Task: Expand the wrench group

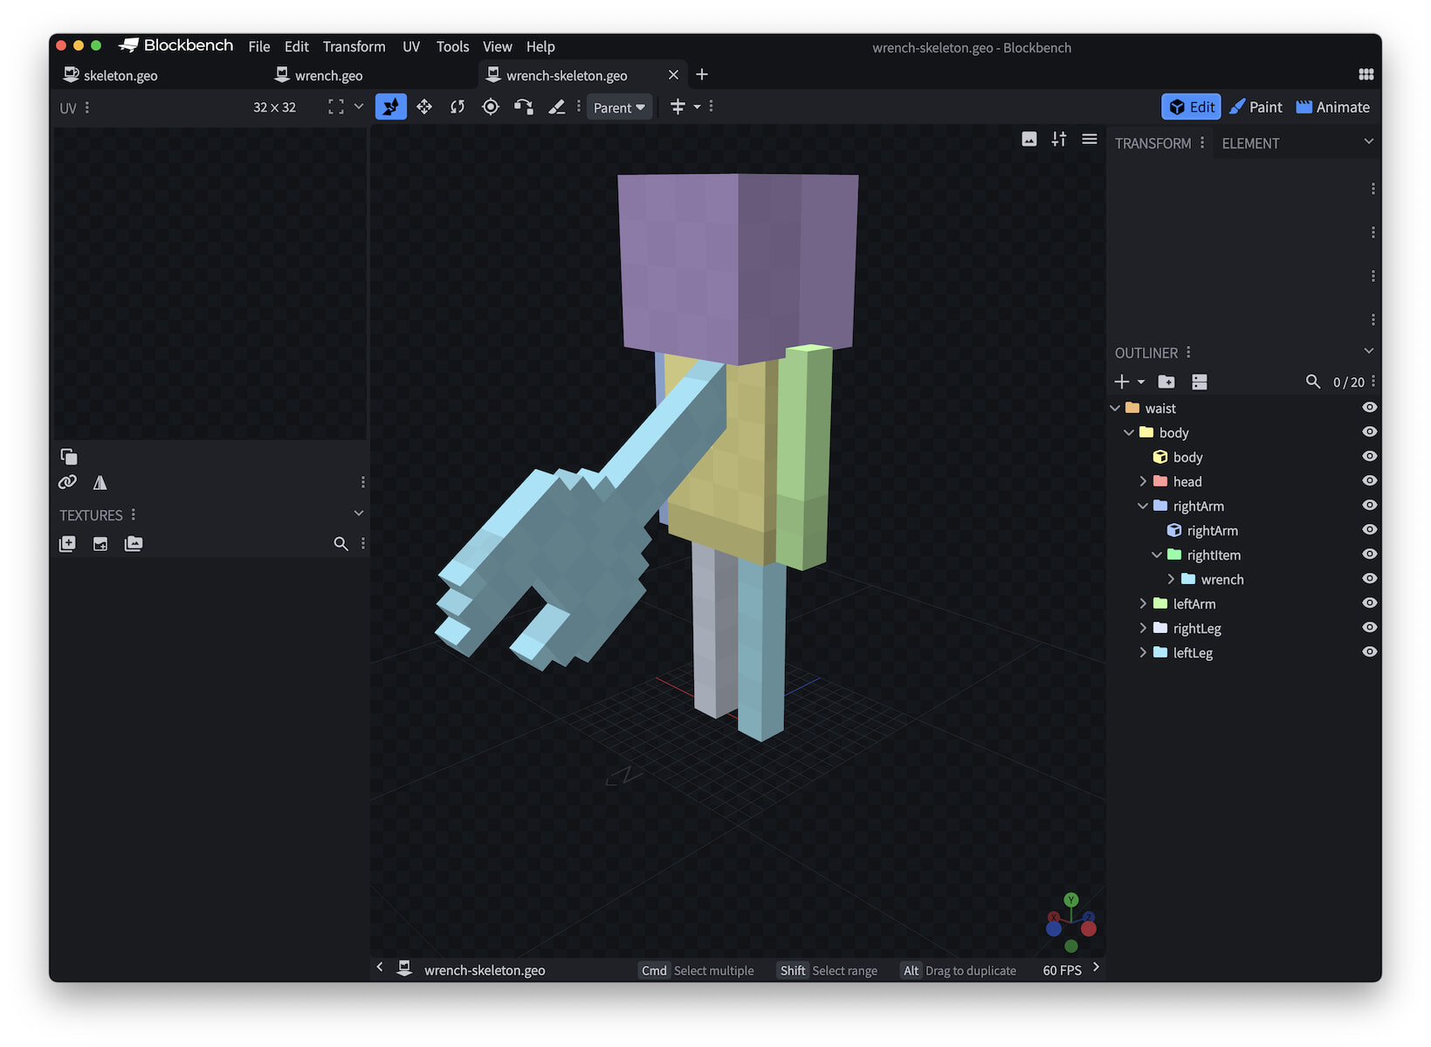Action: tap(1171, 579)
